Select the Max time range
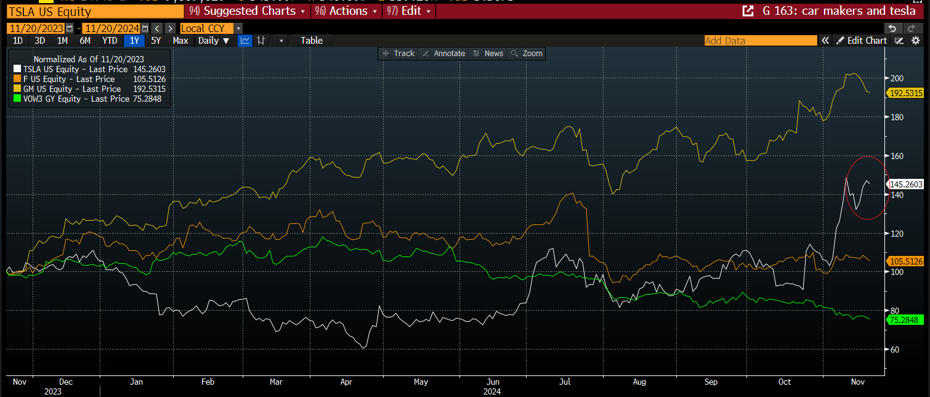Screen dimensions: 930x397 tap(180, 41)
